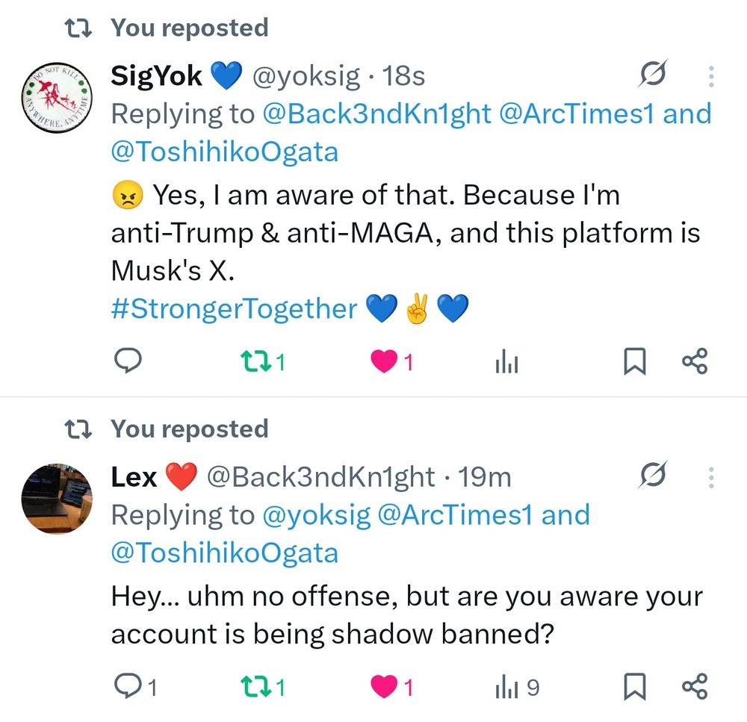View analytics for SigYok's post

click(506, 363)
